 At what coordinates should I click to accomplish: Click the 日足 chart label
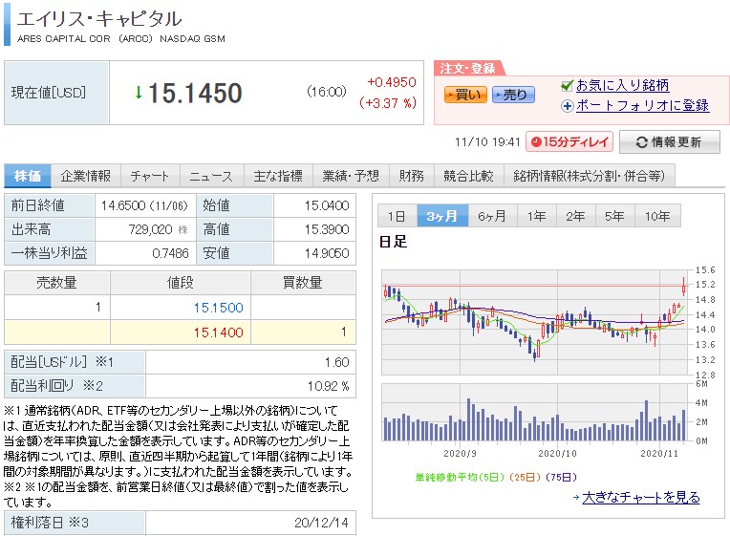[394, 242]
